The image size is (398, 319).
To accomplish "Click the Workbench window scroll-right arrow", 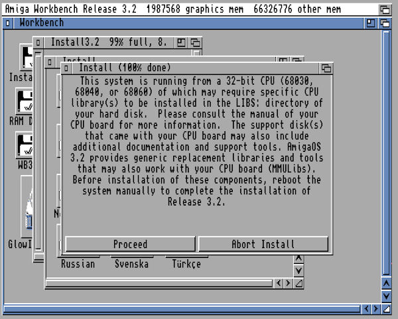I will tap(377, 309).
